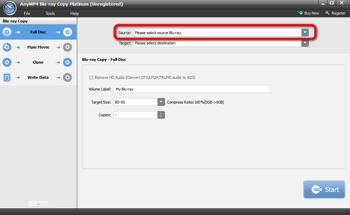Click the Source combo box text area
Image resolution: width=350 pixels, height=215 pixels.
(217, 32)
